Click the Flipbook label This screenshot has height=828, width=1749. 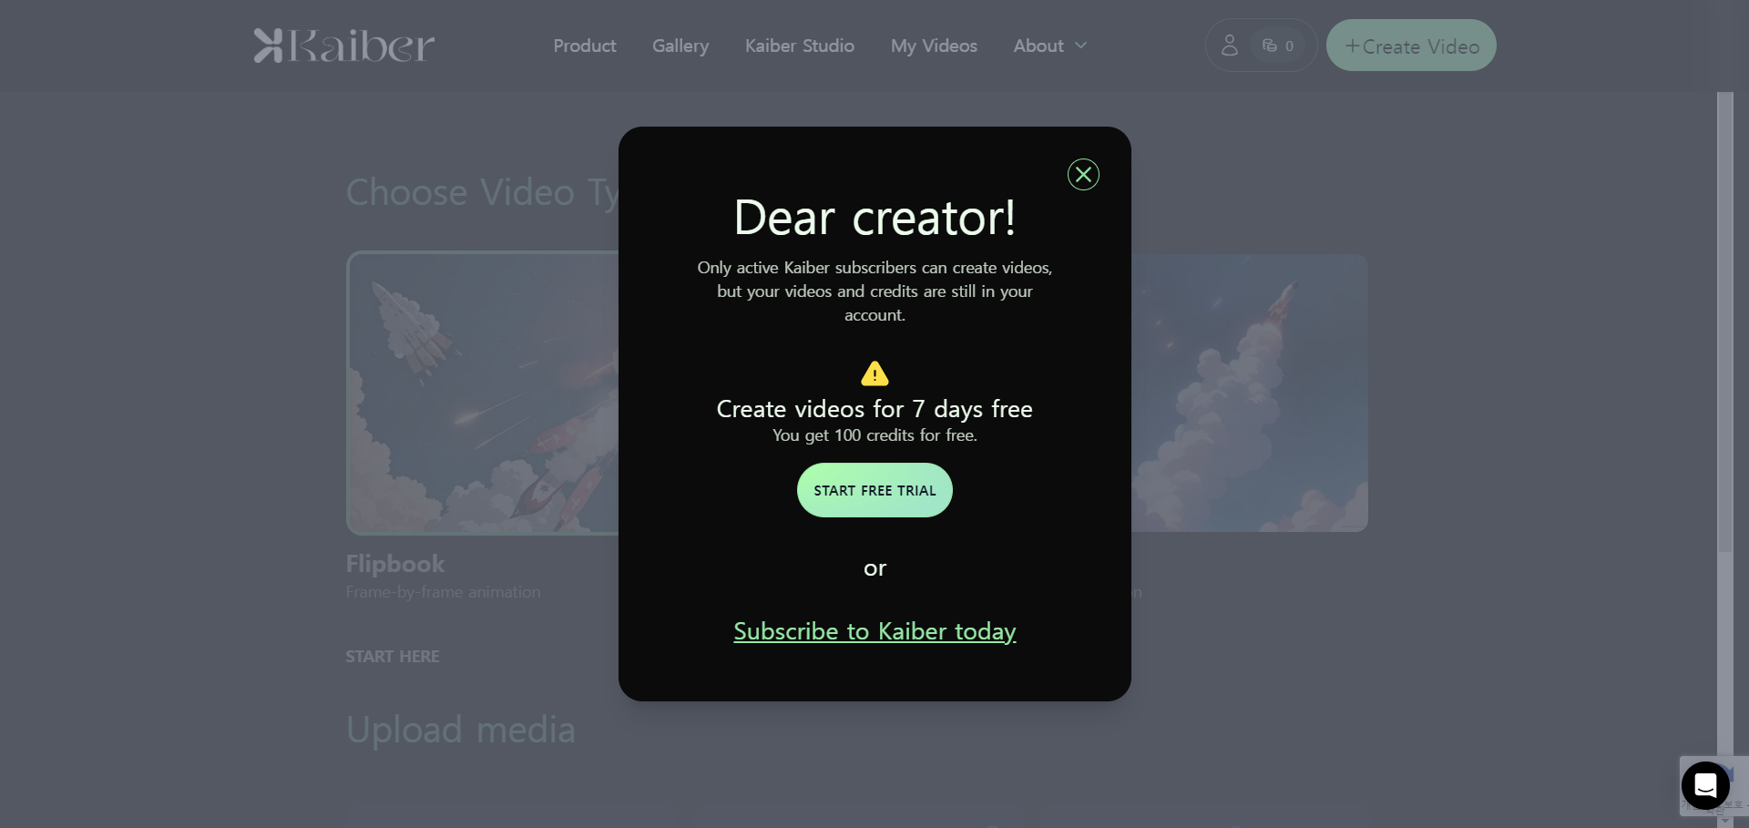click(395, 564)
